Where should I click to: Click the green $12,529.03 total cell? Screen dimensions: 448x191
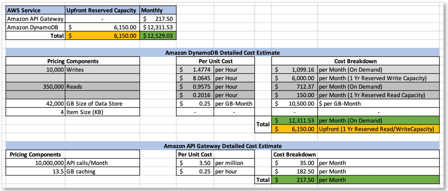(158, 36)
